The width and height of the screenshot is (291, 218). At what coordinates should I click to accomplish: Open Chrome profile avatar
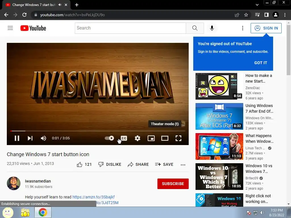tap(276, 15)
